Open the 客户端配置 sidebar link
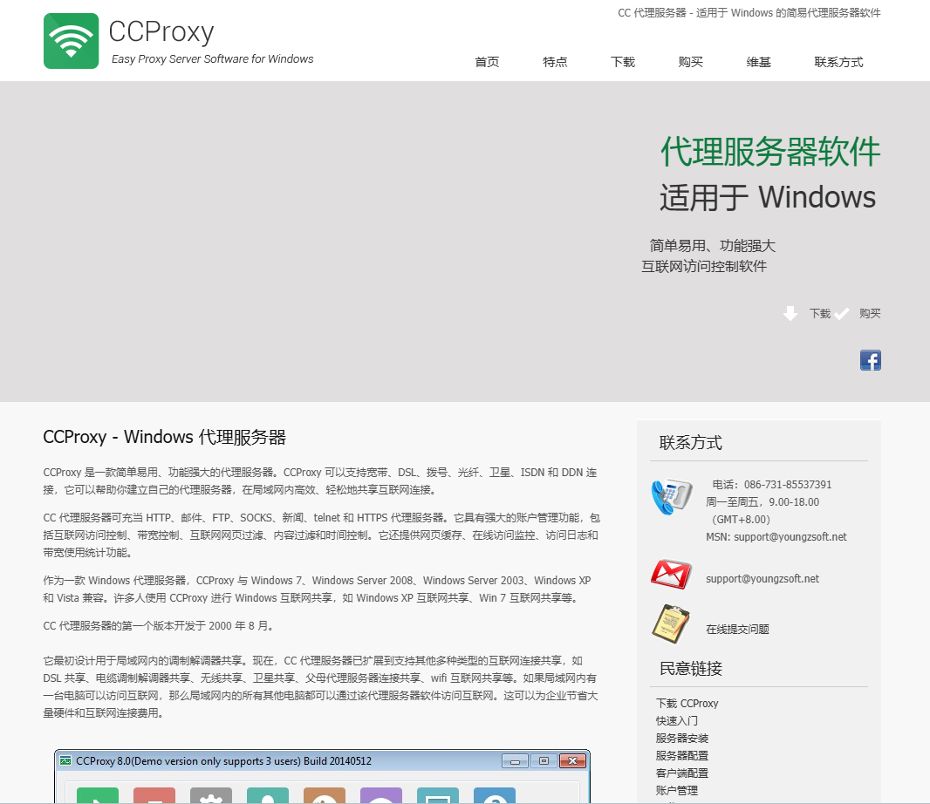The height and width of the screenshot is (804, 930). (682, 773)
